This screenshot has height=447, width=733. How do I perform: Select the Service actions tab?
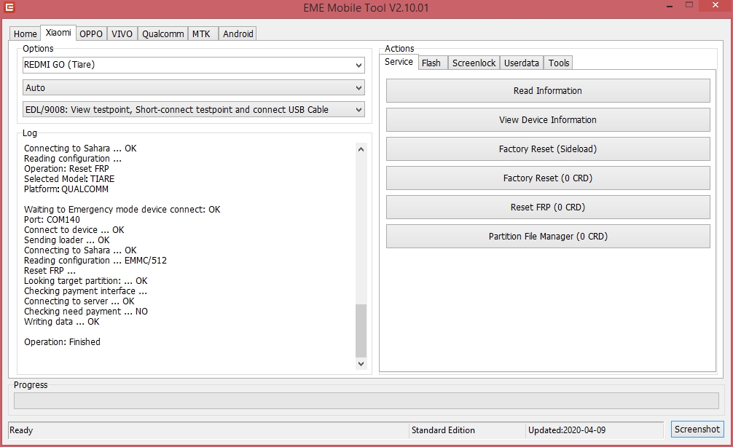point(399,62)
